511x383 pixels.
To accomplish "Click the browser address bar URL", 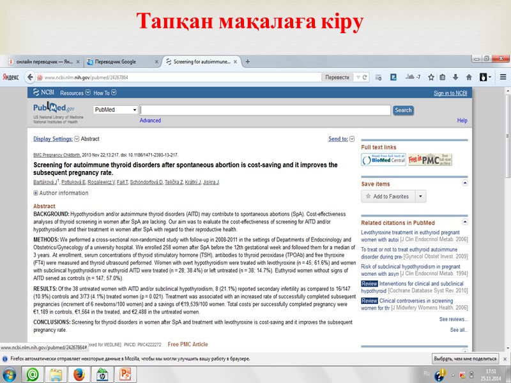I will 86,77.
